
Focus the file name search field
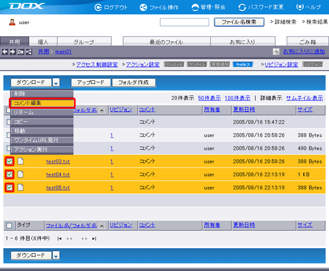(x=184, y=22)
